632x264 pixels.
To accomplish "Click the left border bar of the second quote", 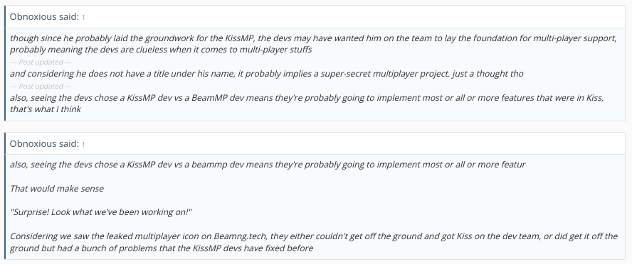I will click(5, 196).
